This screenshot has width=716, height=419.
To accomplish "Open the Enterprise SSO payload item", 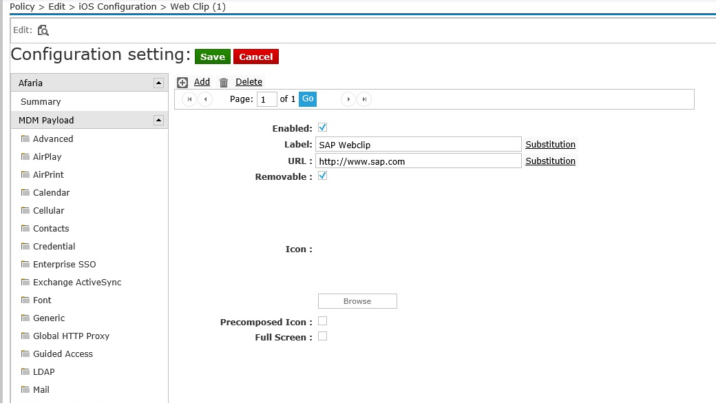I will [65, 264].
